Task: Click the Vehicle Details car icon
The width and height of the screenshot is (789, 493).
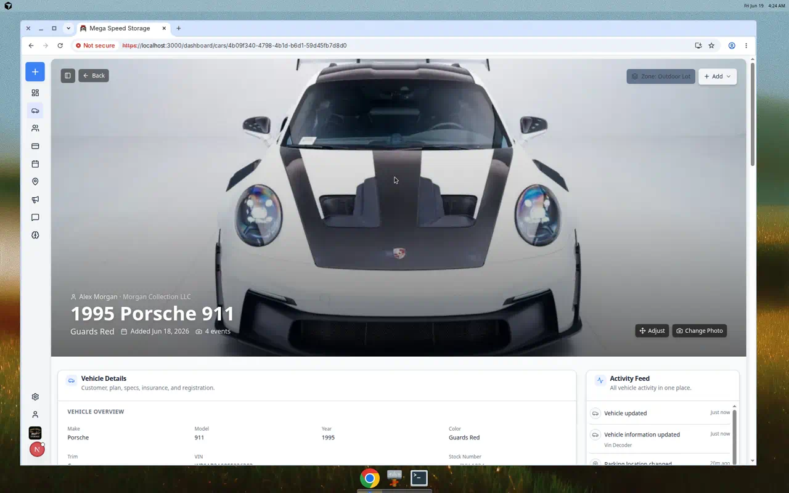Action: [x=72, y=381]
